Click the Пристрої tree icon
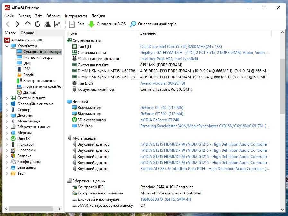 click(13, 144)
